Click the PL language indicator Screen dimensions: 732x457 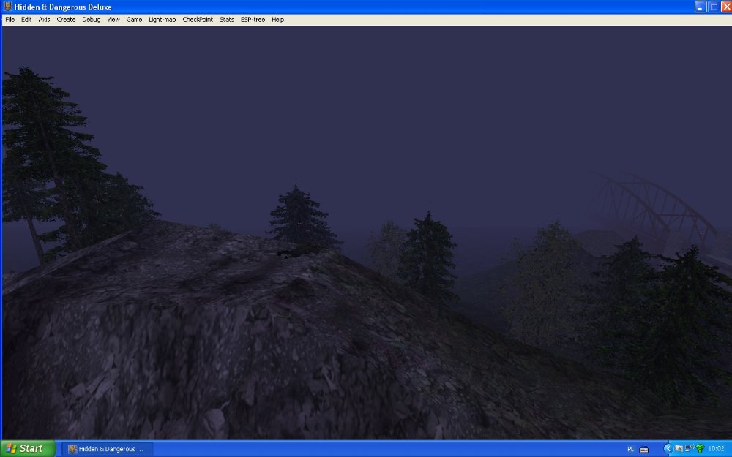(631, 449)
